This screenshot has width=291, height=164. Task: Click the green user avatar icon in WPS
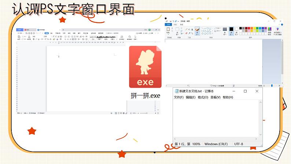point(150,30)
